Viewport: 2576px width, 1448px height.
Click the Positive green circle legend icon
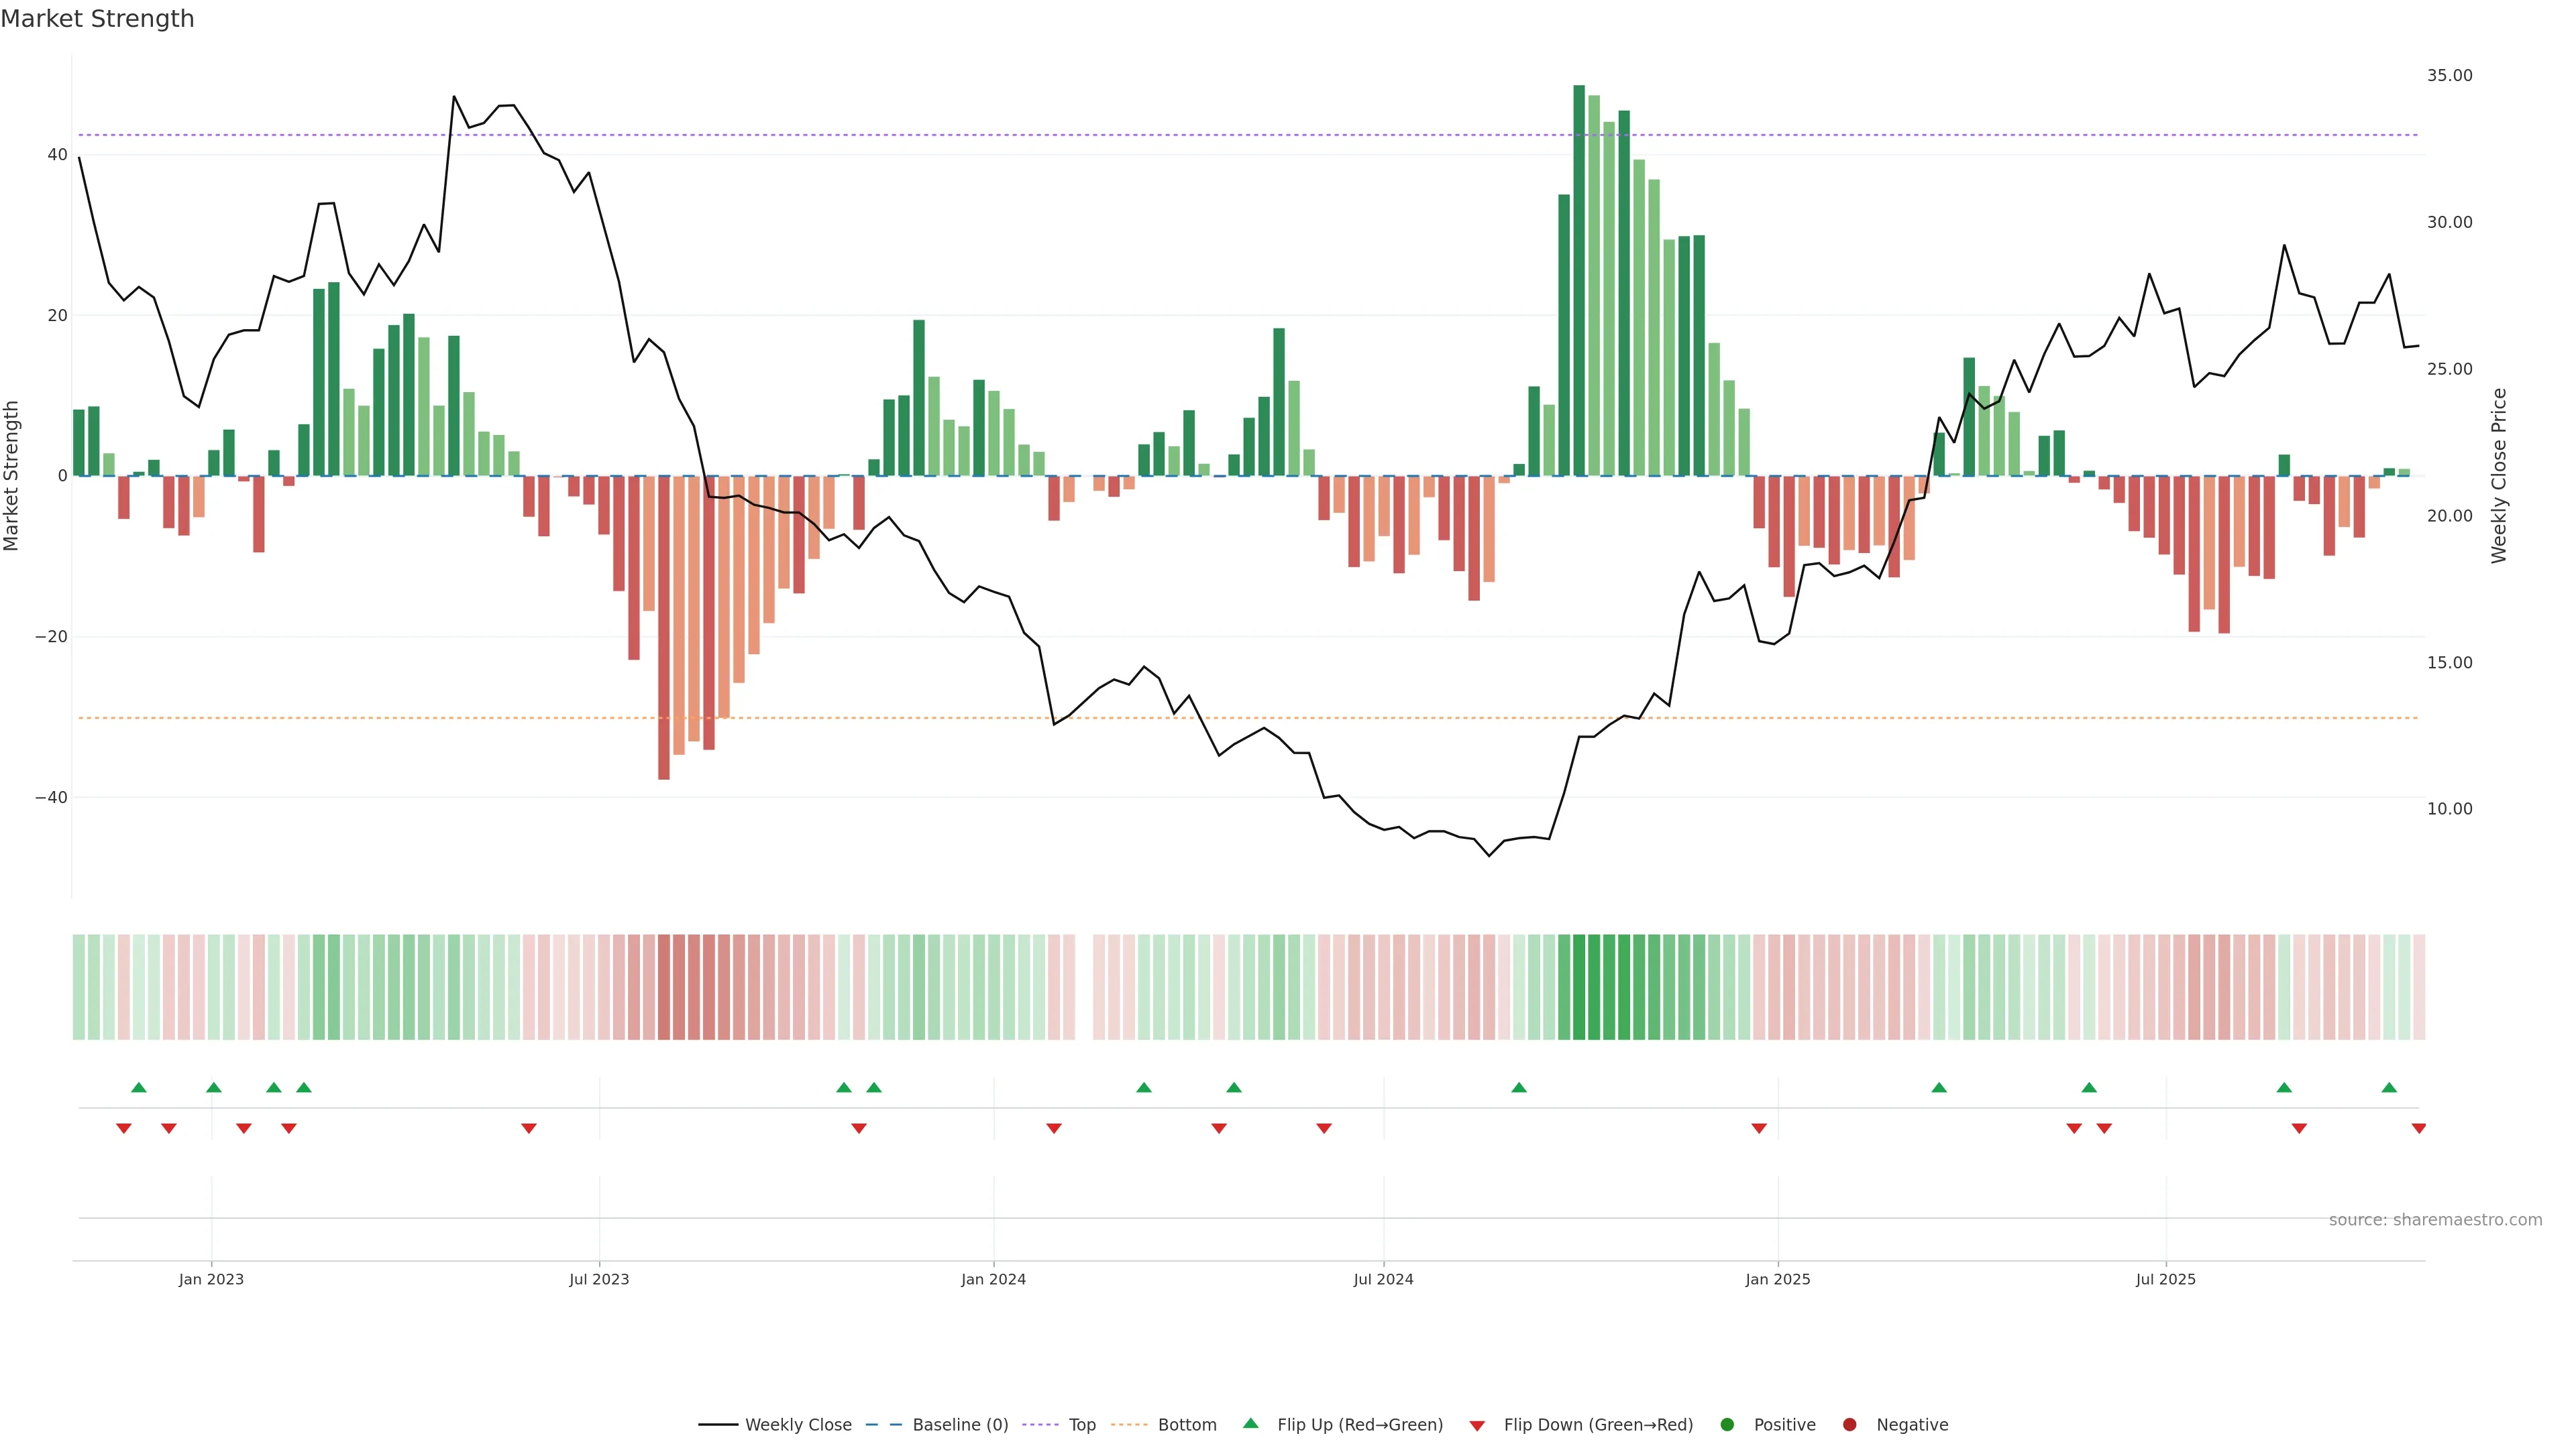[1727, 1425]
